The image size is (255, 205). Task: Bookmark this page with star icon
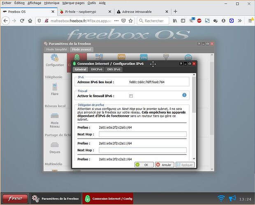(131, 21)
